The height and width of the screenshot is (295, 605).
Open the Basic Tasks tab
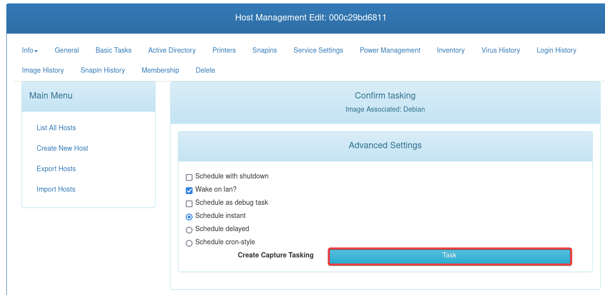(x=114, y=50)
